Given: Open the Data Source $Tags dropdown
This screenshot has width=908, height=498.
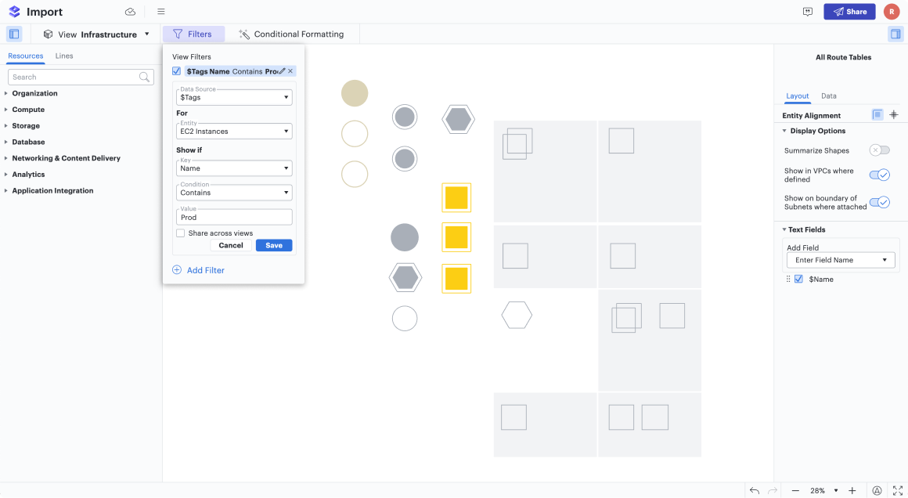Looking at the screenshot, I should [234, 97].
